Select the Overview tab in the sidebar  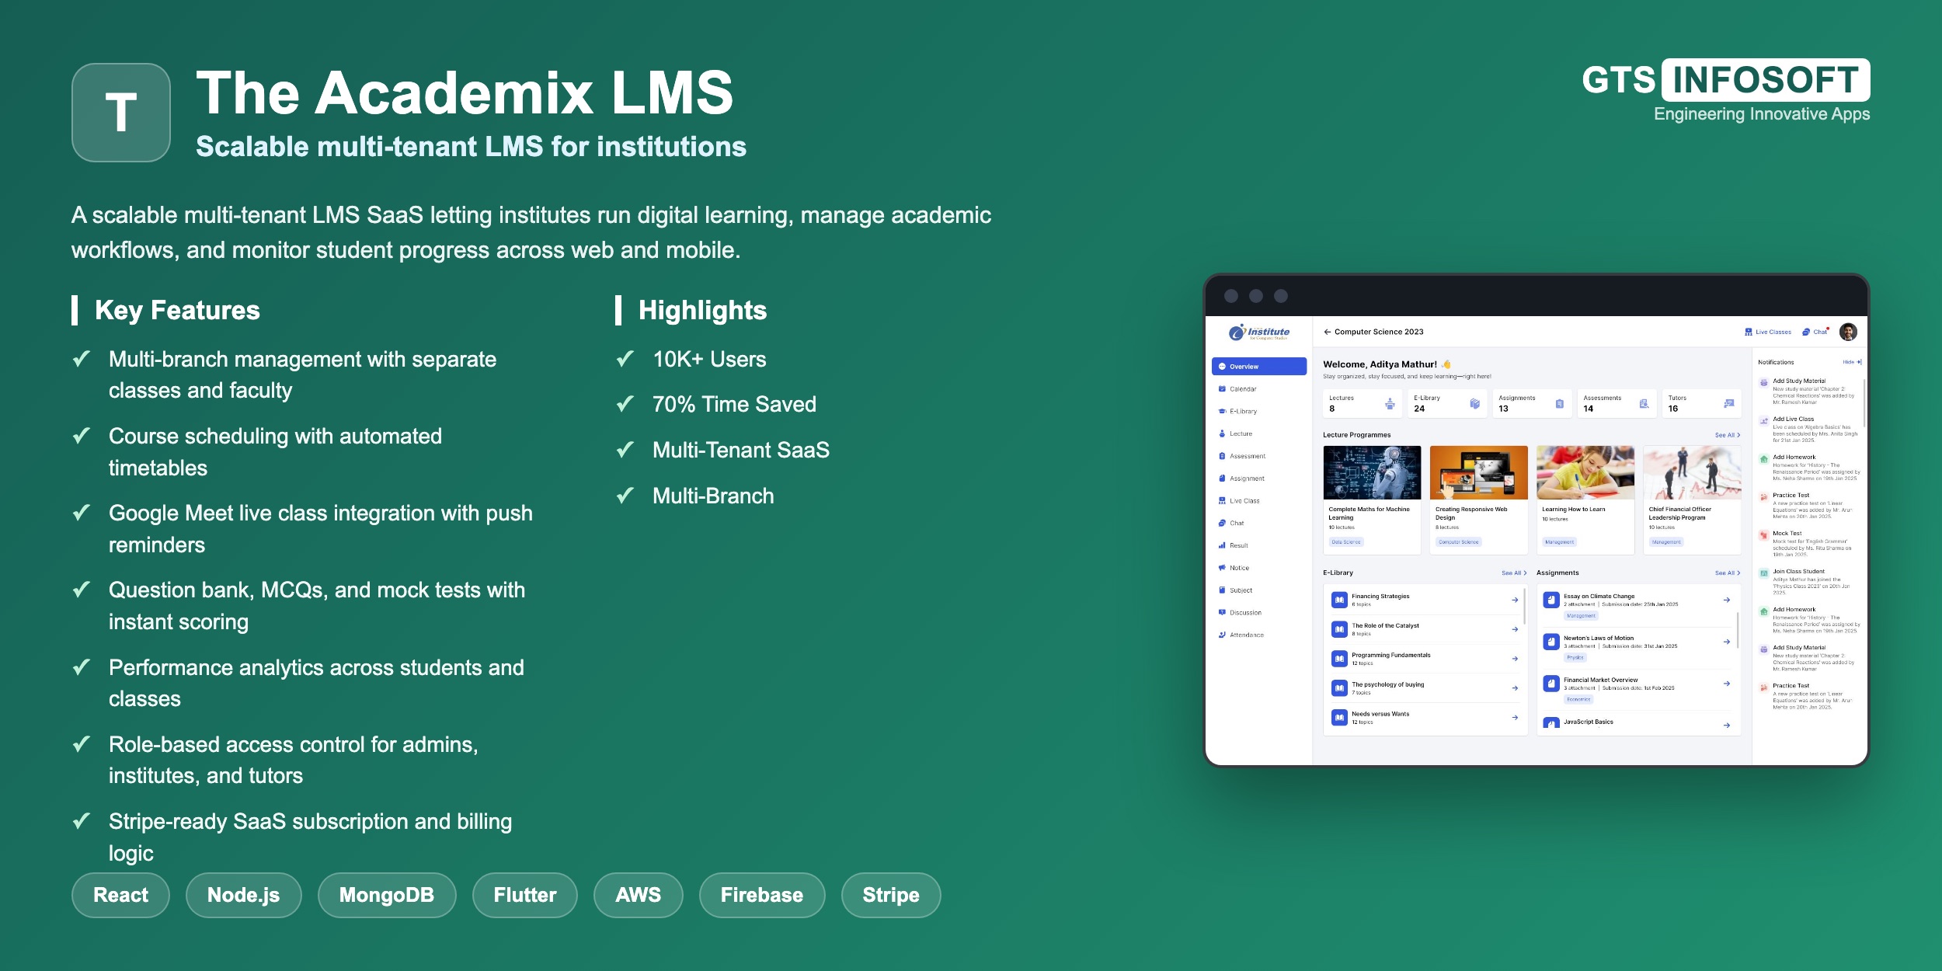1258,367
